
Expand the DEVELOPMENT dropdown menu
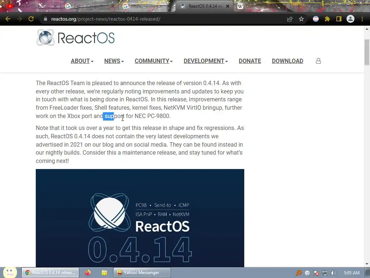coord(206,61)
